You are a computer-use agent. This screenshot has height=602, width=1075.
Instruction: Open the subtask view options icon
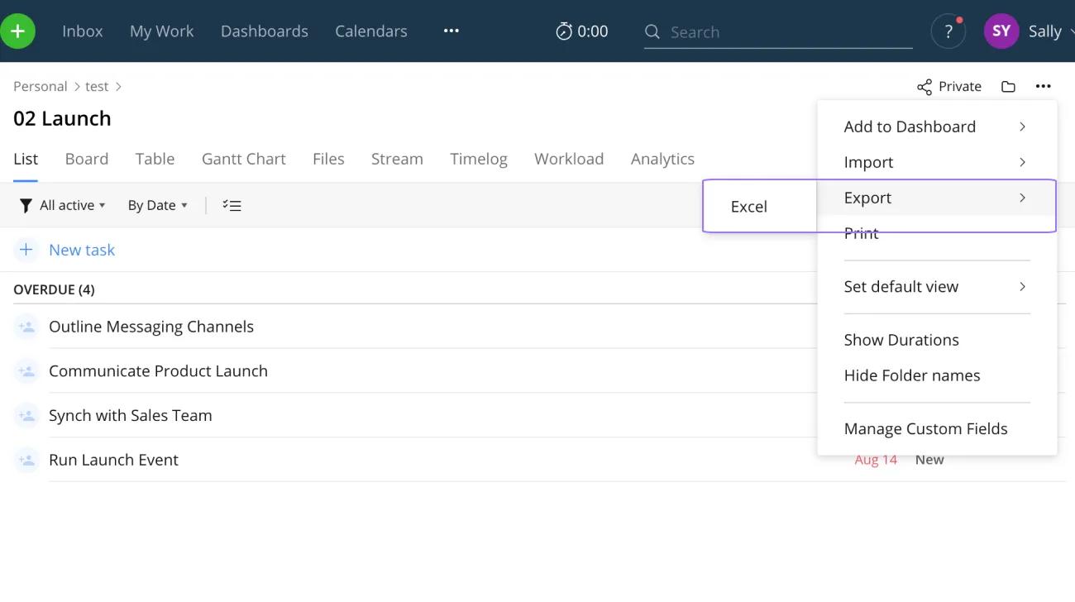(232, 204)
